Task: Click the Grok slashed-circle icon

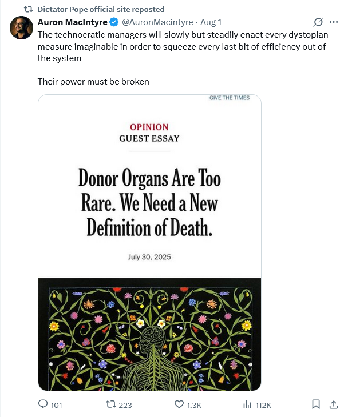Action: coord(319,22)
